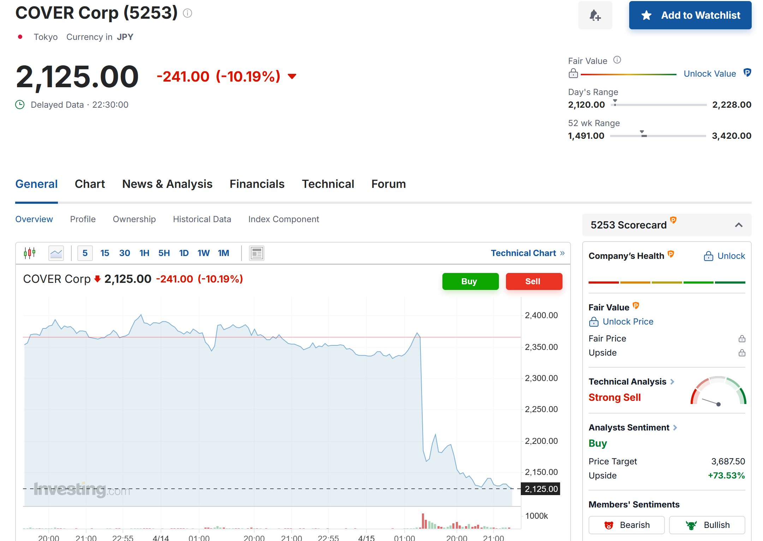The width and height of the screenshot is (763, 541).
Task: Click the Day's Range slider marker
Action: coord(615,102)
